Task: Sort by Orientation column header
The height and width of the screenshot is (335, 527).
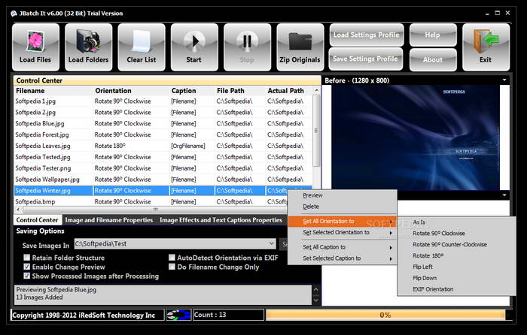Action: (x=131, y=91)
